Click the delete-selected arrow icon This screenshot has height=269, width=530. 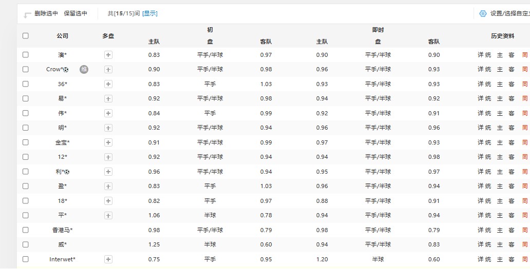[27, 15]
